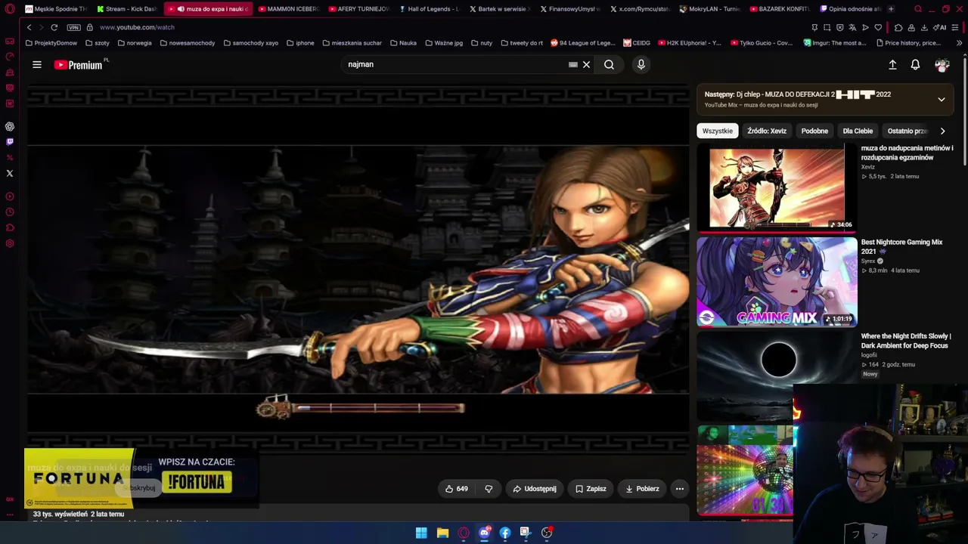
Task: Open more video actions three-dot menu
Action: pos(679,489)
